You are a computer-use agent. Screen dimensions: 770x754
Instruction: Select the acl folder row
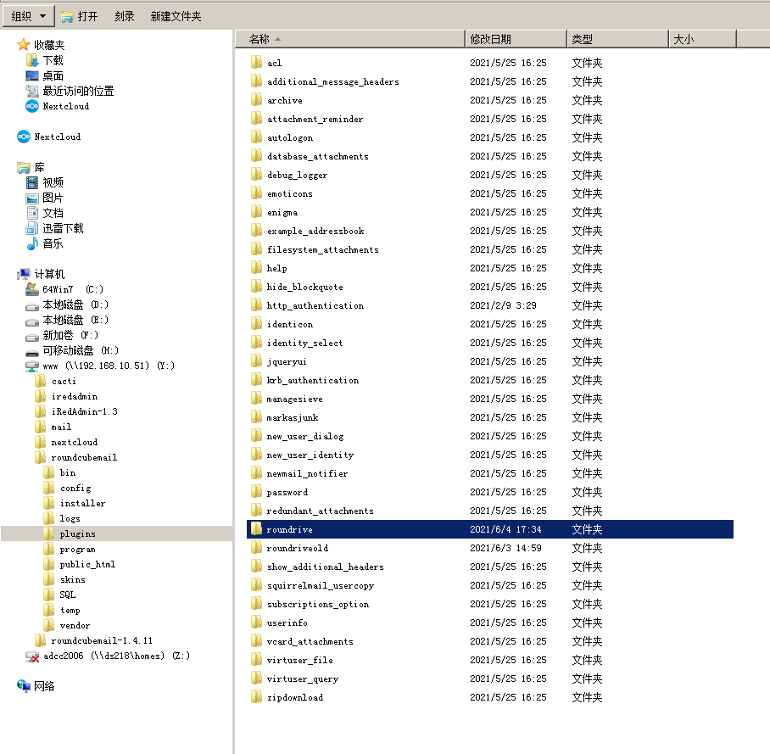[x=490, y=63]
